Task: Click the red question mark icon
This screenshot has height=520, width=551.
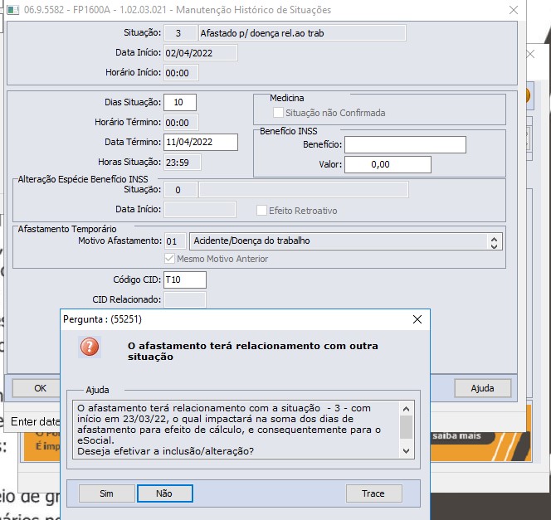Action: (90, 347)
